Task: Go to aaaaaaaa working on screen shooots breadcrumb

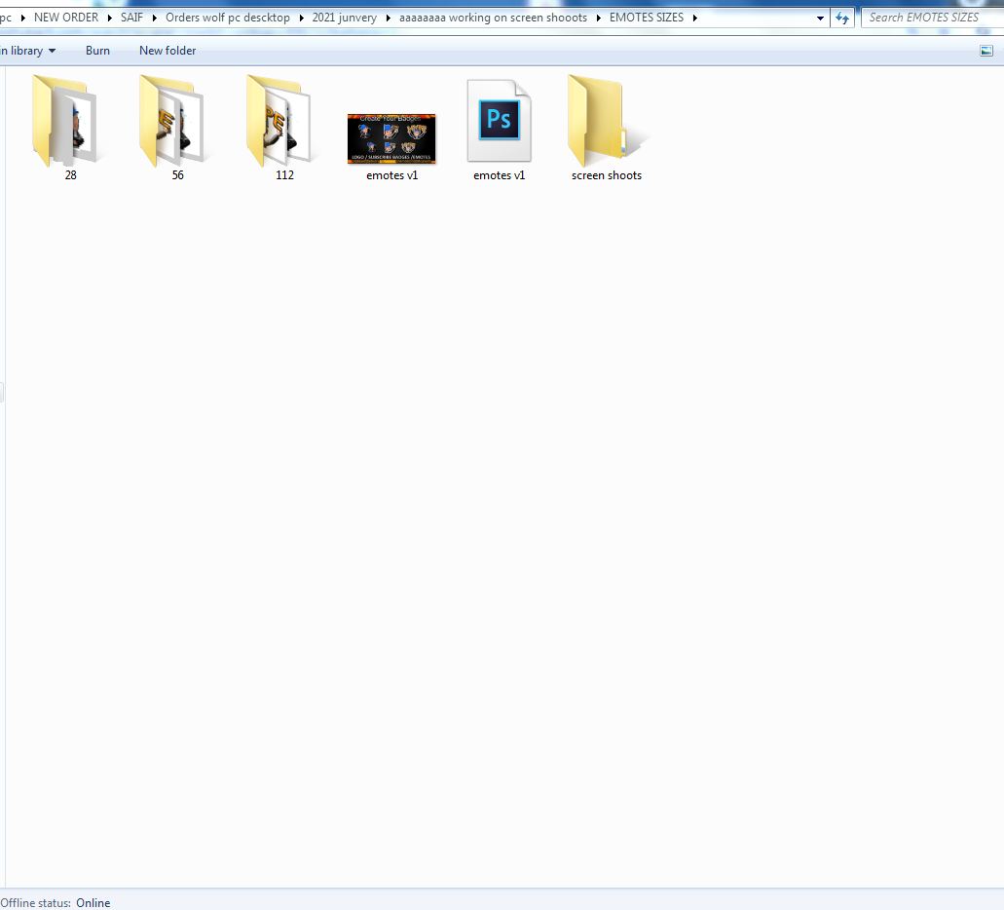Action: click(493, 18)
